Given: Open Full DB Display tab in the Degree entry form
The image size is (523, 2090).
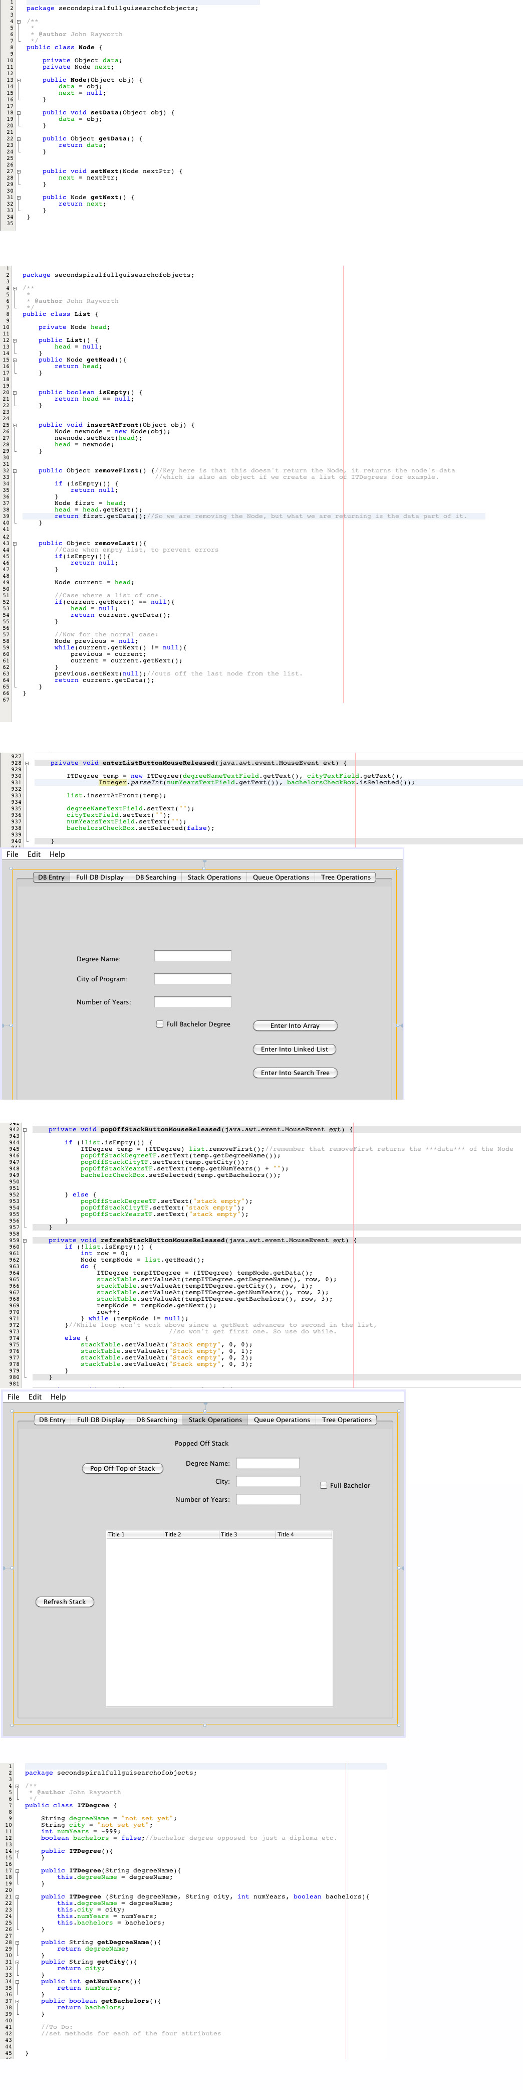Looking at the screenshot, I should pyautogui.click(x=100, y=877).
